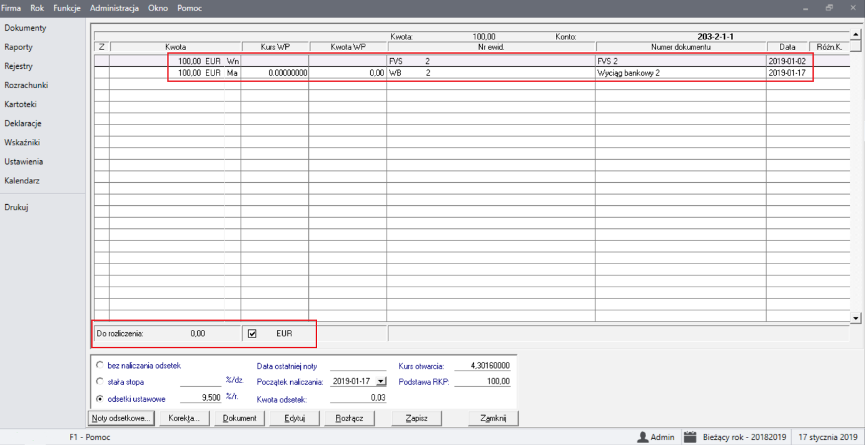The image size is (865, 445).
Task: Select 'stała stopa' radio option
Action: [100, 381]
